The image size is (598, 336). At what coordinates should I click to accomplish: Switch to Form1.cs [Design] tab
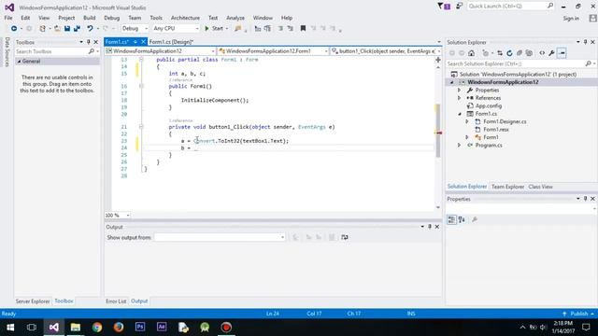coord(171,42)
